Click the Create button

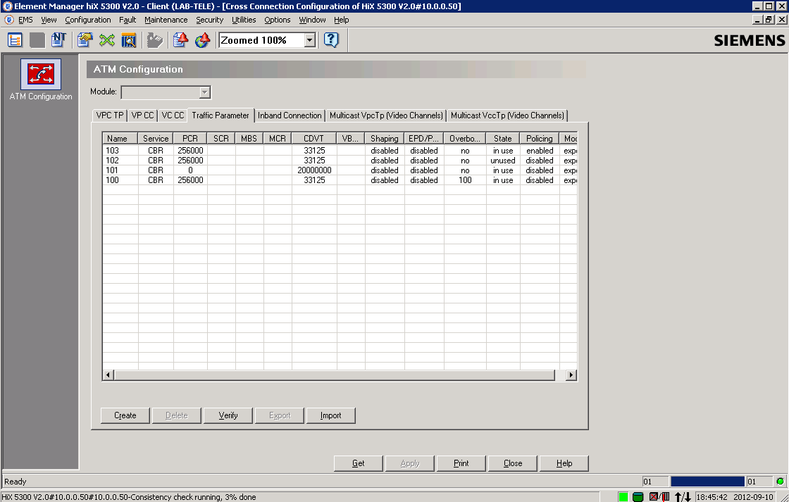(x=125, y=415)
